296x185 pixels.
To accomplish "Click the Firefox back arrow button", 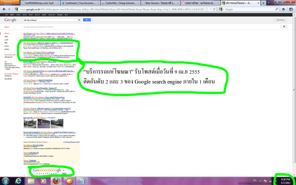I will point(4,9).
